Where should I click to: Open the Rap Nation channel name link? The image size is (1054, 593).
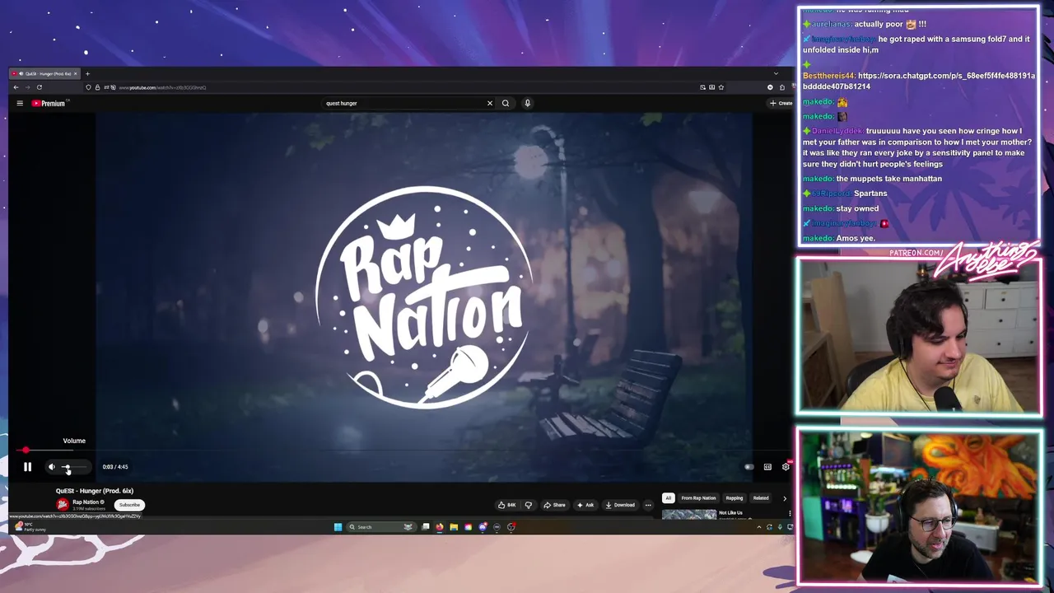tap(86, 502)
